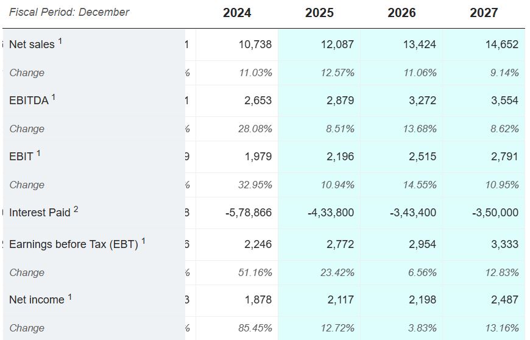Open the Earnings before Tax (EBT) row

(73, 244)
